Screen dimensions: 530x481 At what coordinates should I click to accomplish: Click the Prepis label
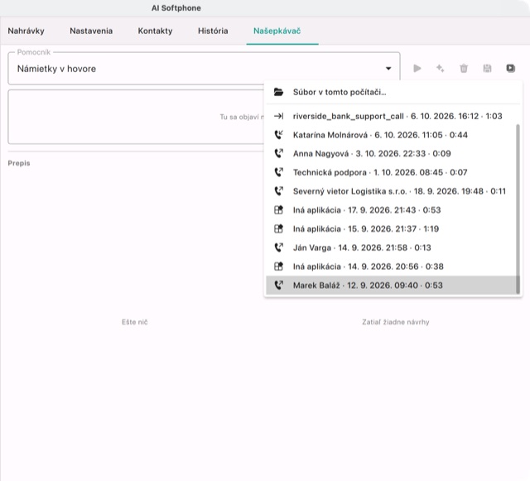[x=19, y=163]
